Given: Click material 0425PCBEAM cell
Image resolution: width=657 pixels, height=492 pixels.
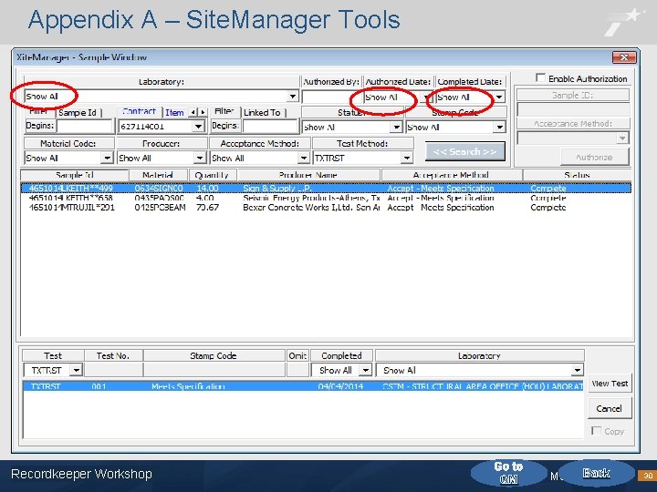Looking at the screenshot, I should pos(160,208).
